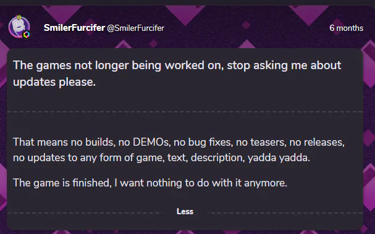Click the 'no updates to any form' line

click(x=161, y=158)
